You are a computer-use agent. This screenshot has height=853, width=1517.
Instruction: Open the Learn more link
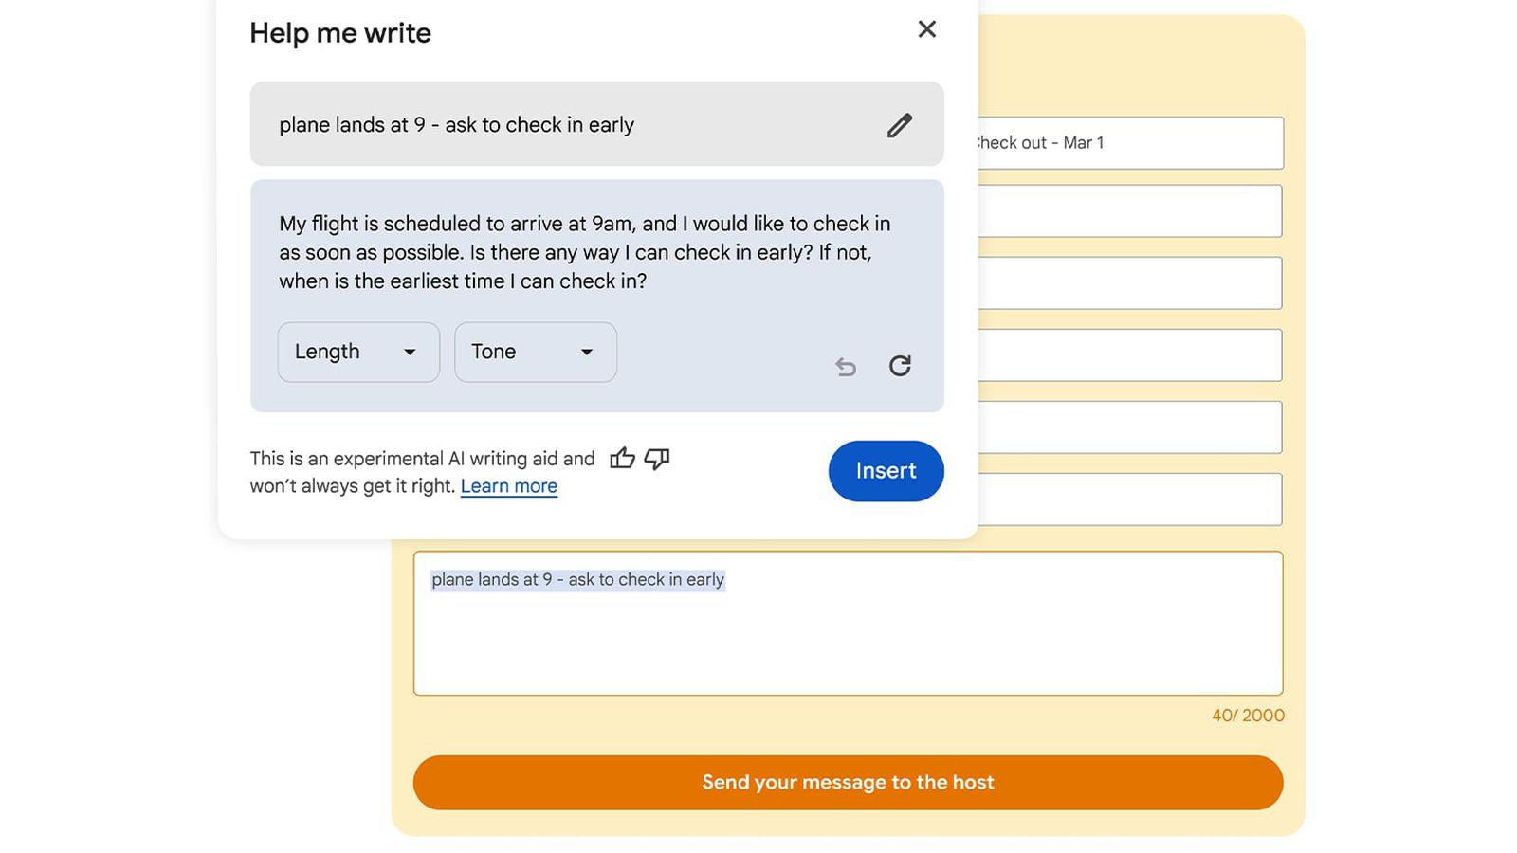(508, 485)
